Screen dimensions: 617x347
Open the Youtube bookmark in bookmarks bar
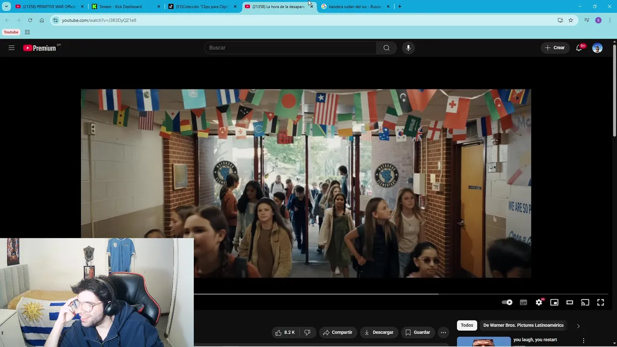coord(11,32)
